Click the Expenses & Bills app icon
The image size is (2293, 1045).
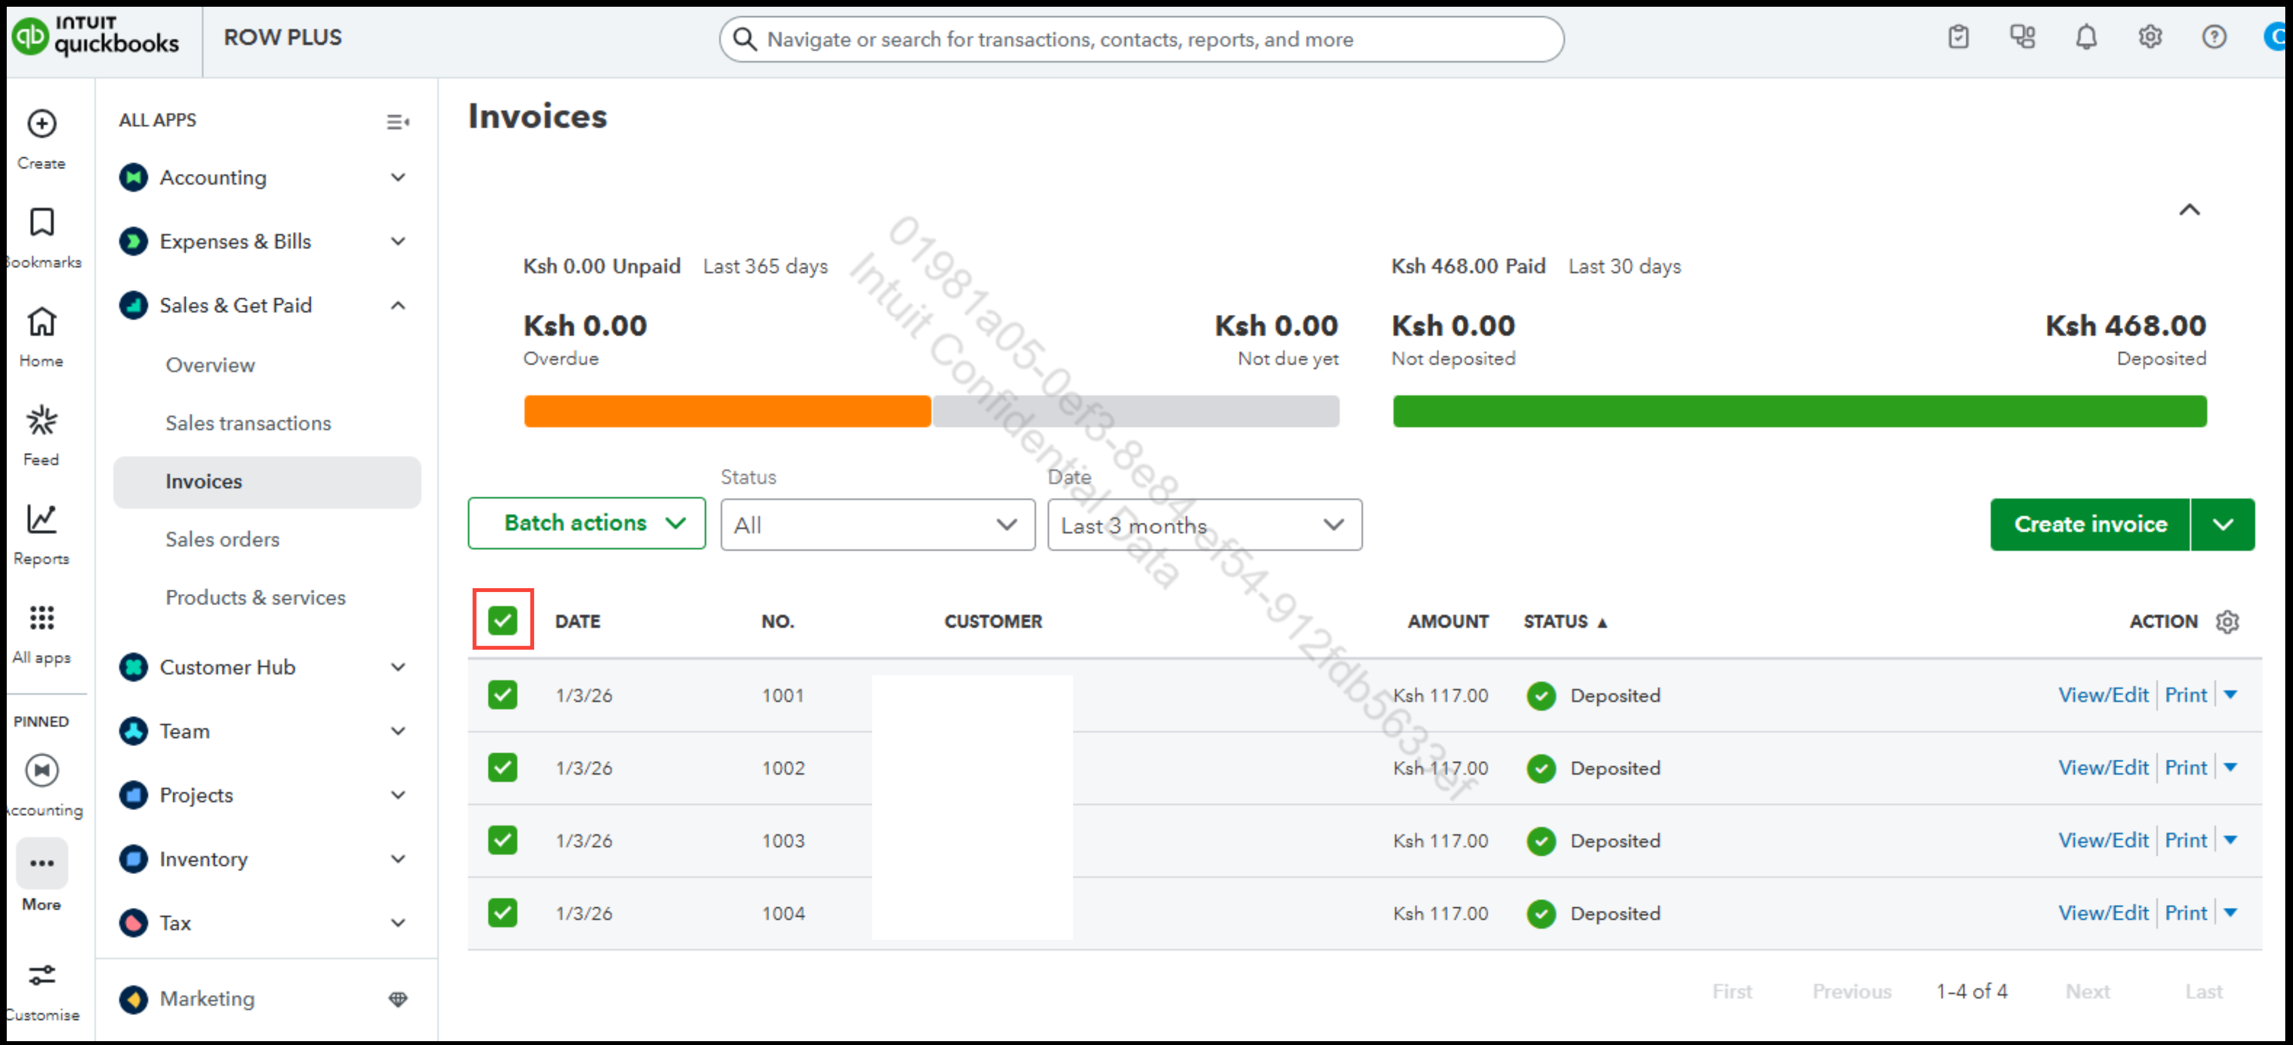(133, 241)
